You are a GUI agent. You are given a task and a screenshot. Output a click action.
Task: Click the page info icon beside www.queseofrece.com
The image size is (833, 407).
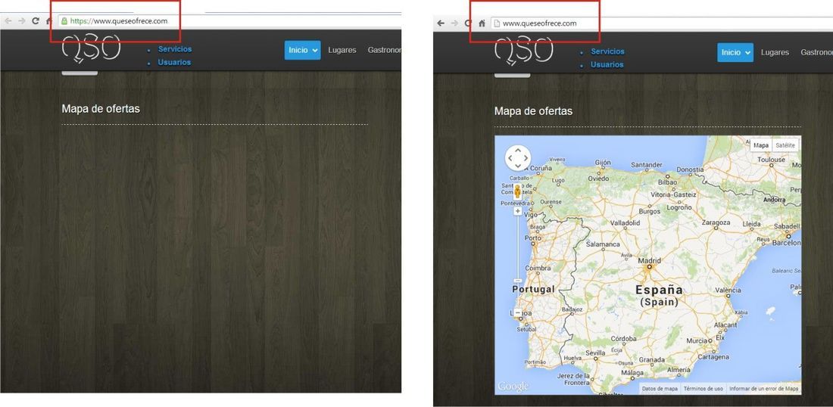click(496, 23)
